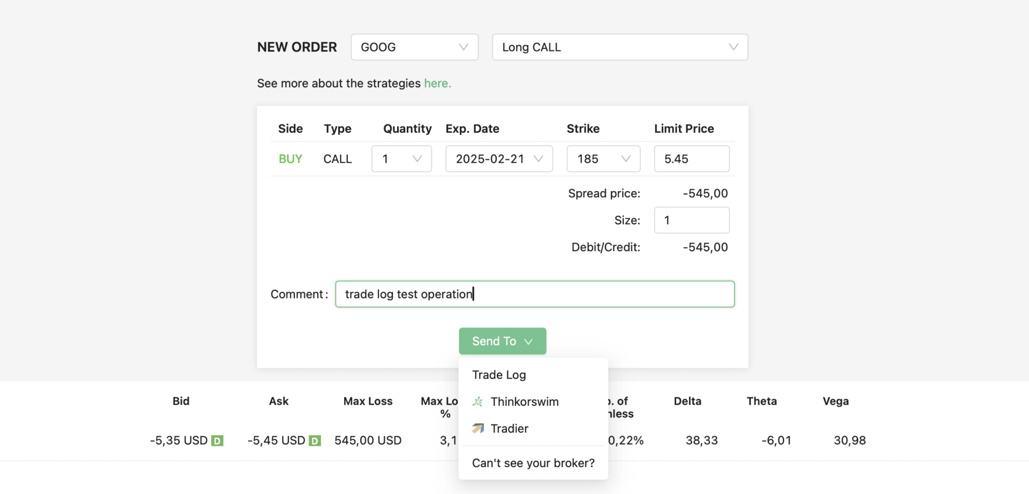Select Trade Log from Send To menu
The height and width of the screenshot is (494, 1029).
pos(533,375)
